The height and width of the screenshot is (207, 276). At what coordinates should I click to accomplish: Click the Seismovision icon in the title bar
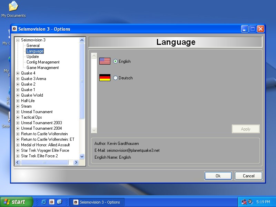click(x=14, y=29)
